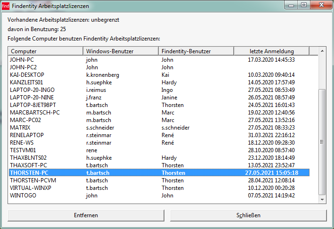Click login date 28.10.2020 08:57:40

271,150
